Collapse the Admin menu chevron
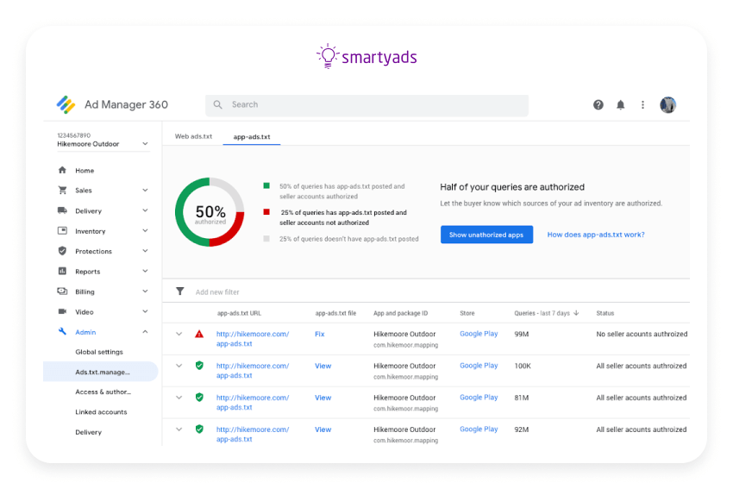 tap(145, 331)
